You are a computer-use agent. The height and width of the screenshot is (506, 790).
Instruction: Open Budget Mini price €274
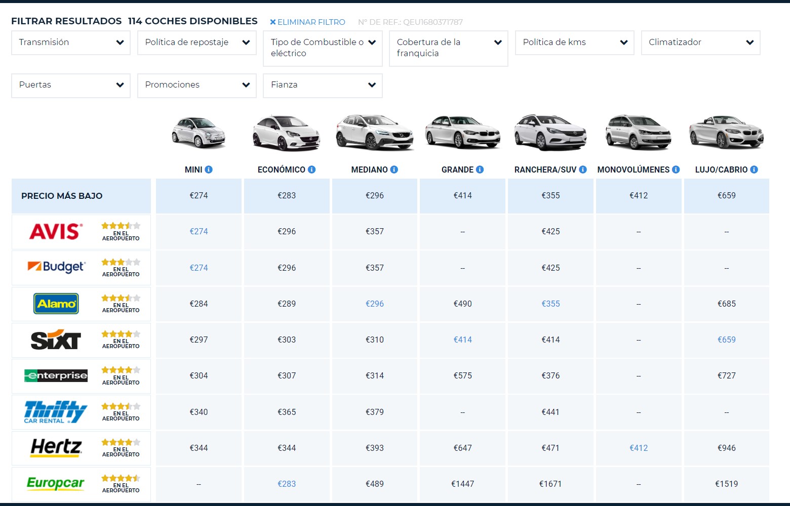click(199, 268)
